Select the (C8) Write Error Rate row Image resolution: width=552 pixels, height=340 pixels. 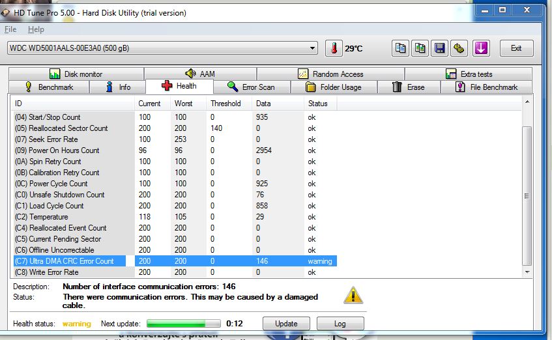[175, 272]
